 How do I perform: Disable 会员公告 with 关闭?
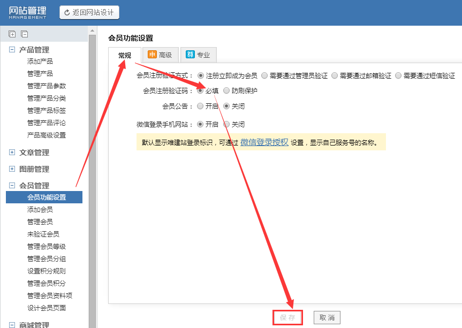pyautogui.click(x=226, y=106)
